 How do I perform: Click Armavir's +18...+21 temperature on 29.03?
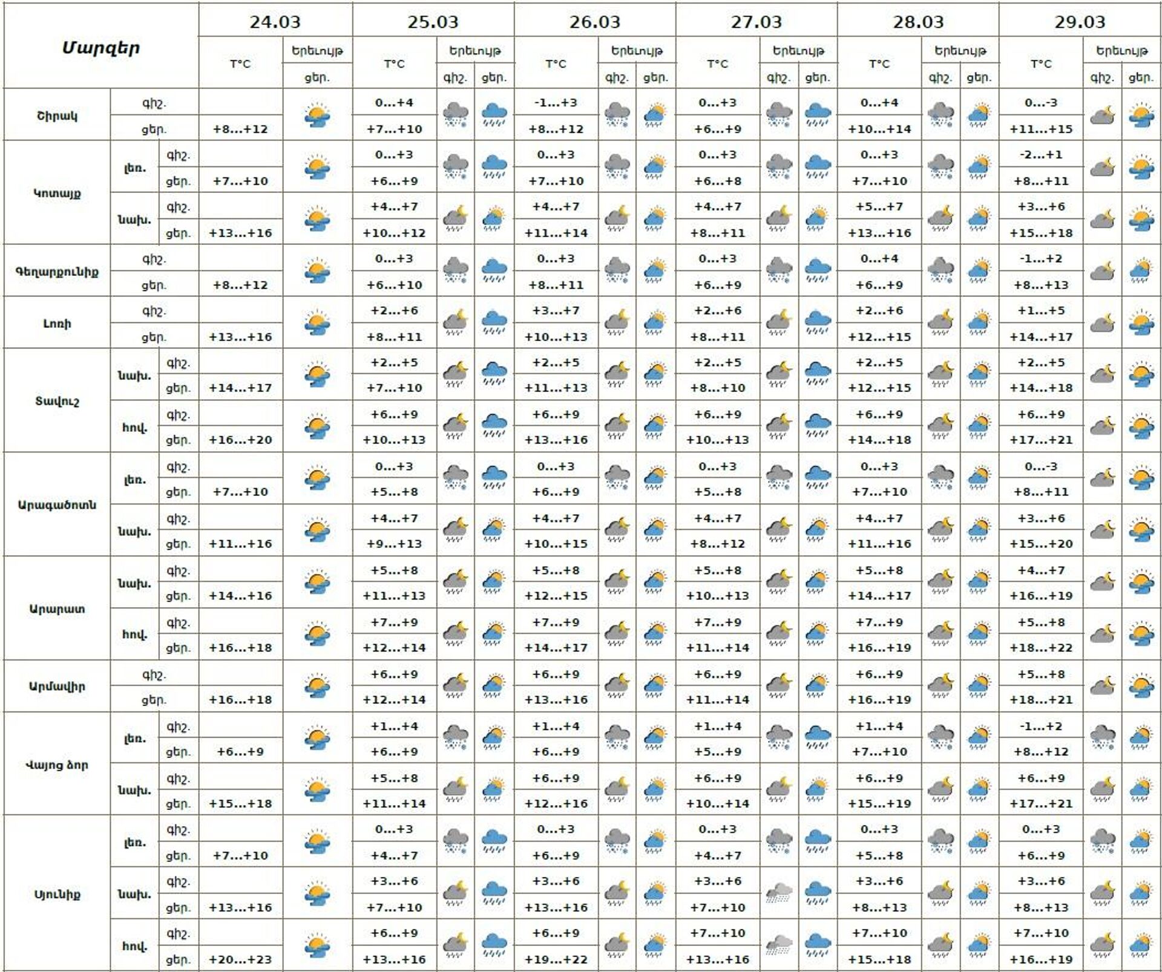pos(1040,700)
